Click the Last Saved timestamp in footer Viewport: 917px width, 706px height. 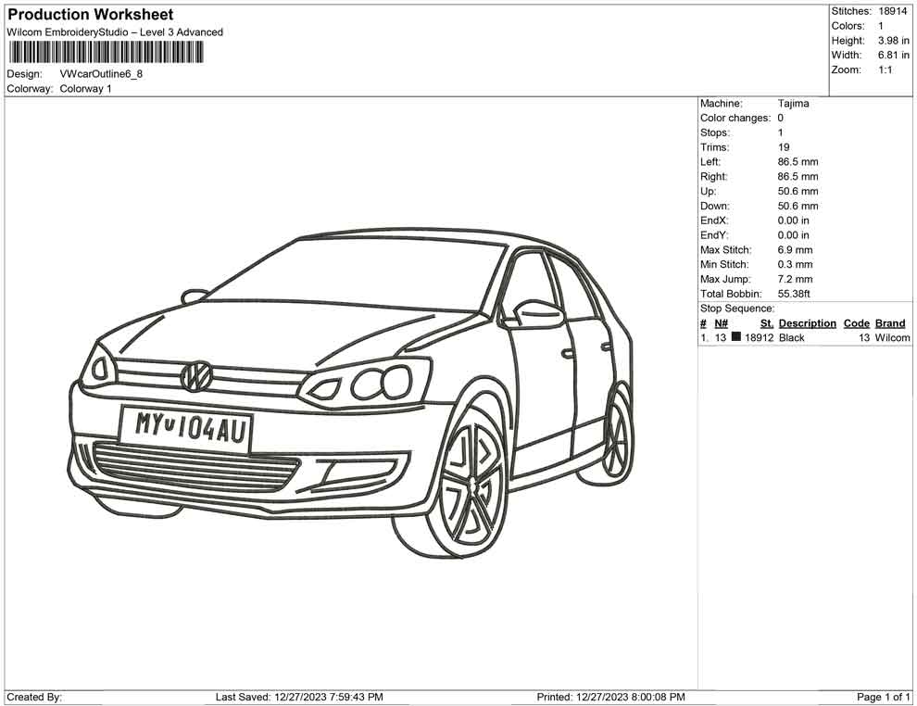299,697
